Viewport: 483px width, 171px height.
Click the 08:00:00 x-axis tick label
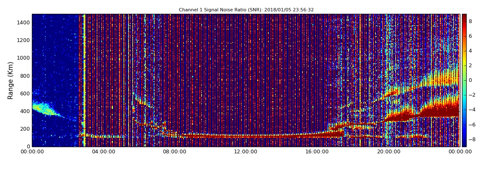175,152
